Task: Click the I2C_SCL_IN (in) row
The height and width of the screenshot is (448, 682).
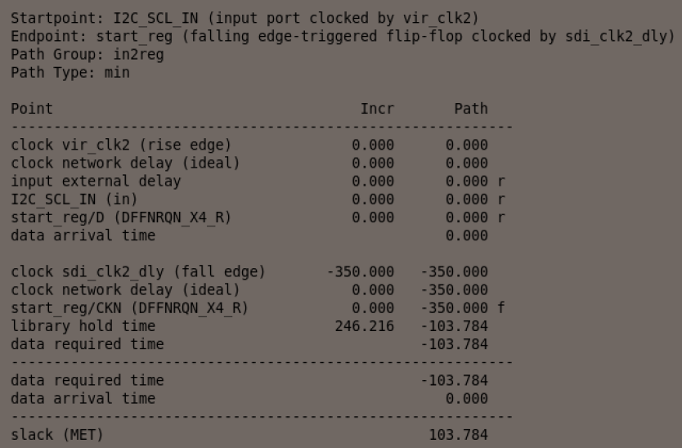Action: [x=74, y=199]
